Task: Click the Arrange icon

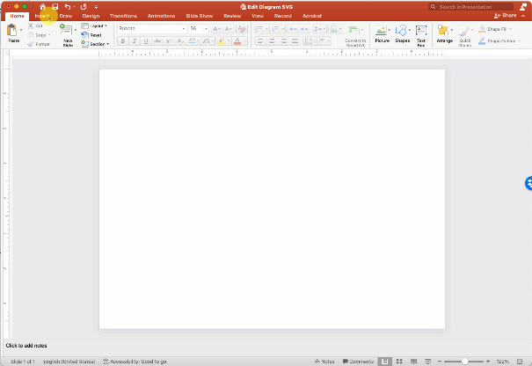Action: point(444,33)
